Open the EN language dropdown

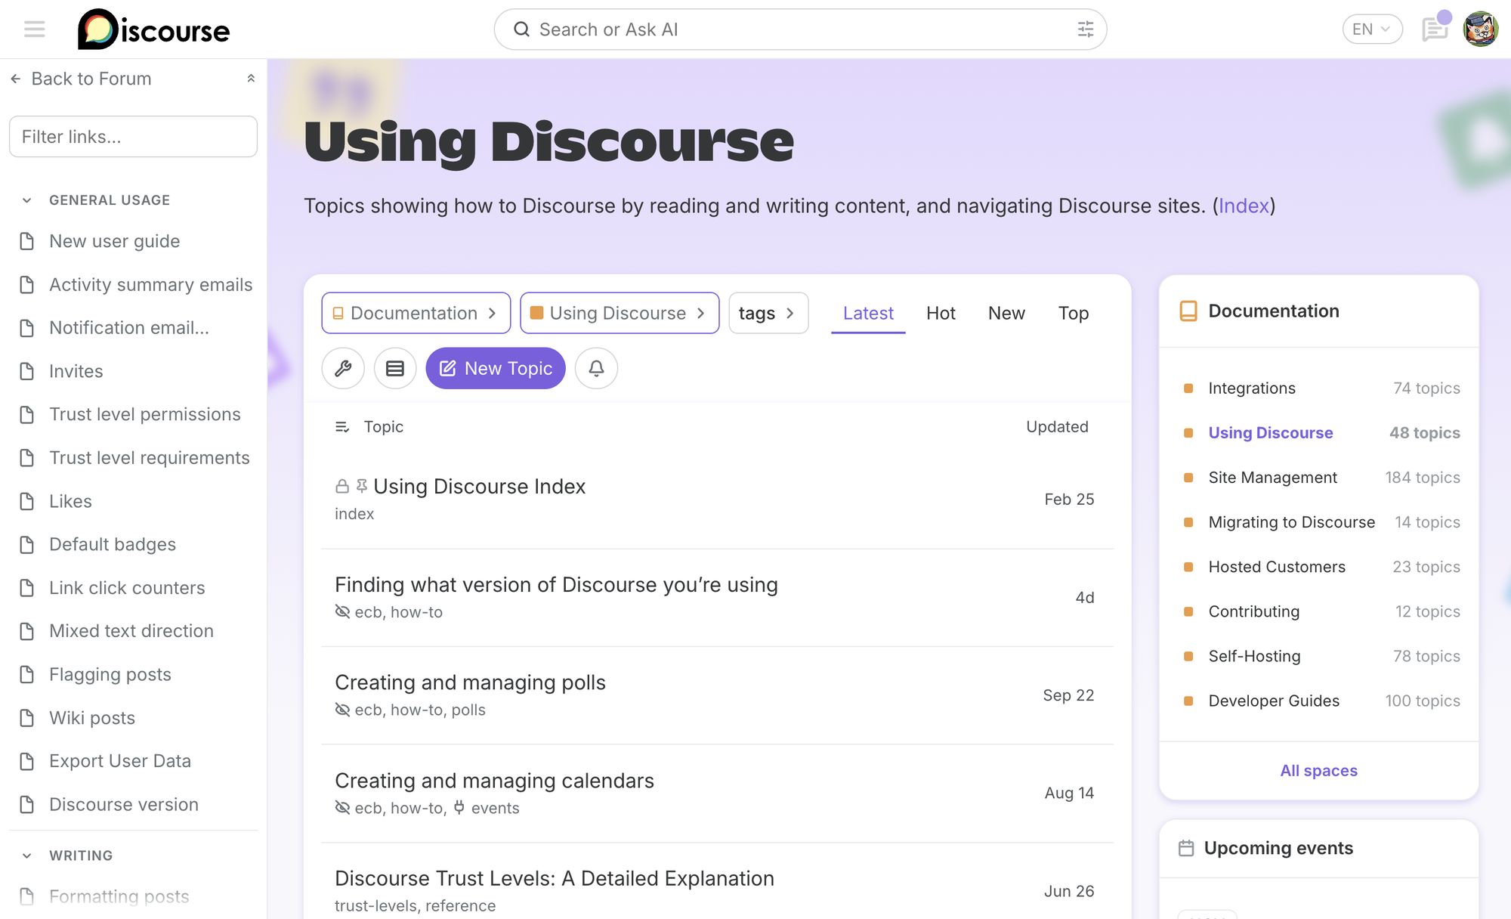pos(1372,29)
